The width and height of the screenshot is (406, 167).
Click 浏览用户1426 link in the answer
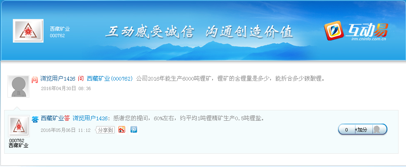click(x=90, y=118)
